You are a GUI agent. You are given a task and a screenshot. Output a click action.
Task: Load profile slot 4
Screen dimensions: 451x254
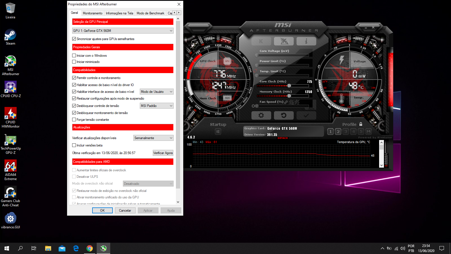coord(353,132)
